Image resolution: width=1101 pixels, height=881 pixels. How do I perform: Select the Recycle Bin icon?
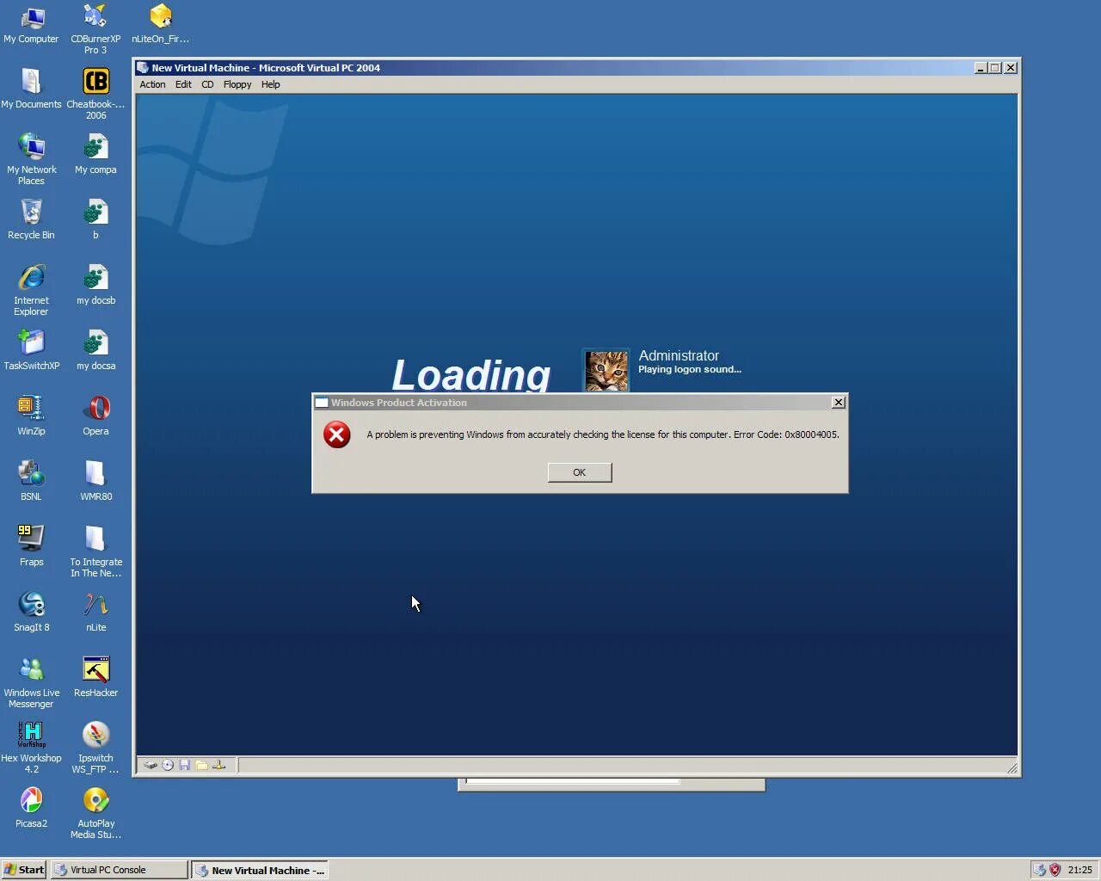31,220
